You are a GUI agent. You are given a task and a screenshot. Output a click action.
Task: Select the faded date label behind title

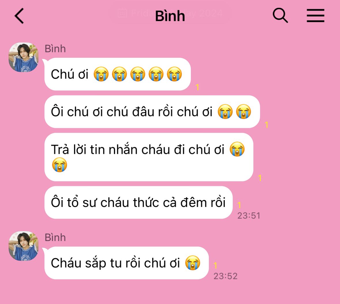pos(170,13)
